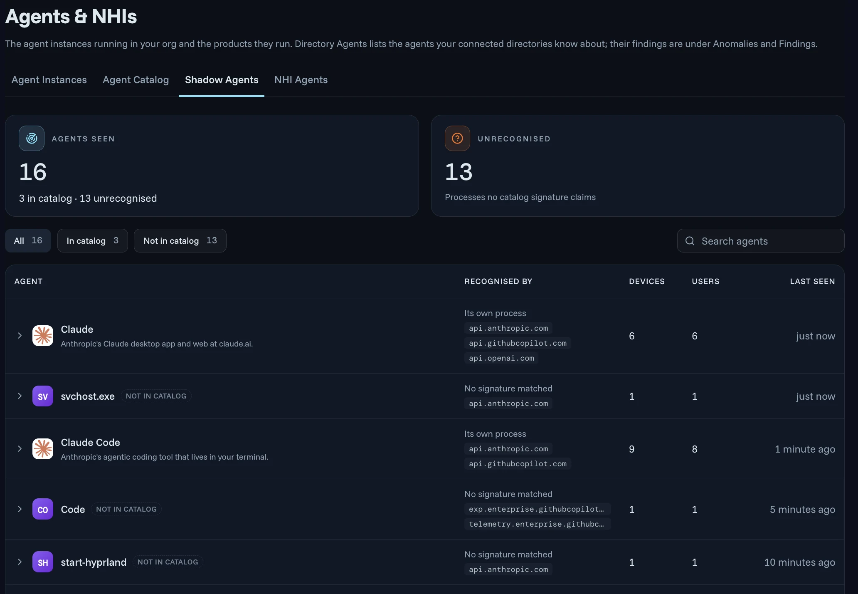Click the Claude row starburst logo

tap(43, 336)
